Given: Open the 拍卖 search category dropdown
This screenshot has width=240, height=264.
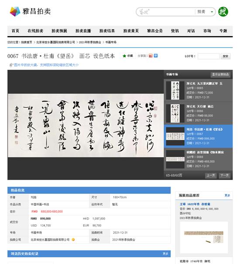Looking at the screenshot, I should (205, 12).
